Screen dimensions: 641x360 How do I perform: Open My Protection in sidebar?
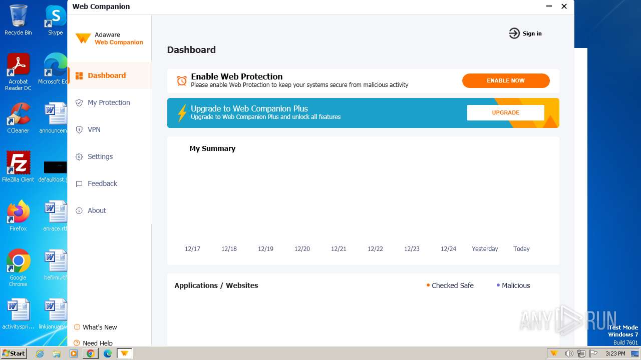point(109,102)
